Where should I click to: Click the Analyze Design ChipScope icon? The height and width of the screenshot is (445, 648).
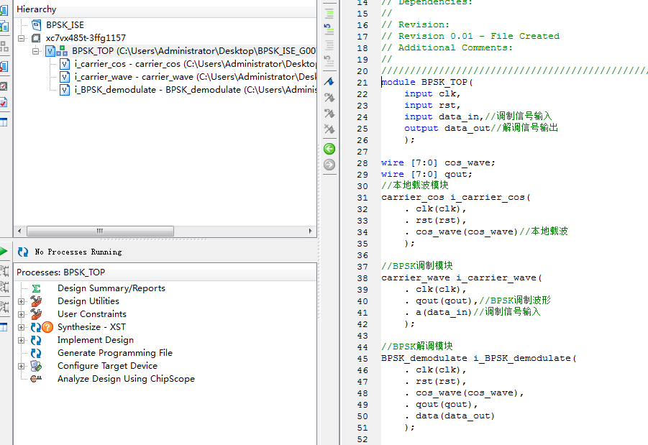coord(36,379)
